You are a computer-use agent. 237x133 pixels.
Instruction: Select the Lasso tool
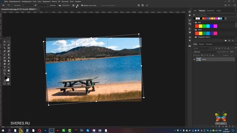pyautogui.click(x=4, y=45)
